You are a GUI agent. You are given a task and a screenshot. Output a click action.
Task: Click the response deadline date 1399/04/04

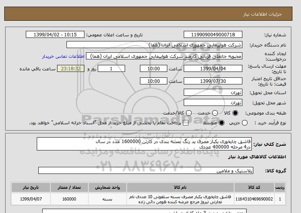pyautogui.click(x=213, y=68)
